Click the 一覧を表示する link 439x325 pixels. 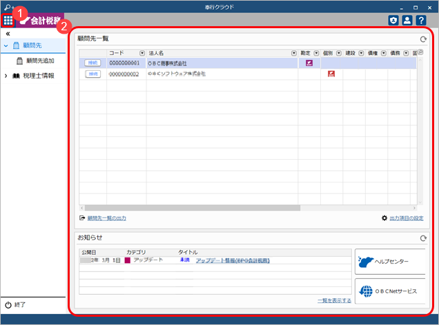click(334, 300)
